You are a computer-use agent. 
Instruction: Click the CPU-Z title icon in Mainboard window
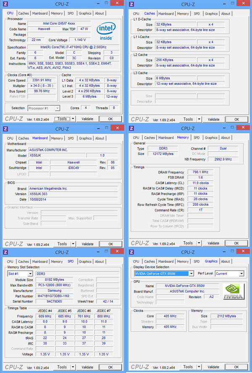click(5, 129)
